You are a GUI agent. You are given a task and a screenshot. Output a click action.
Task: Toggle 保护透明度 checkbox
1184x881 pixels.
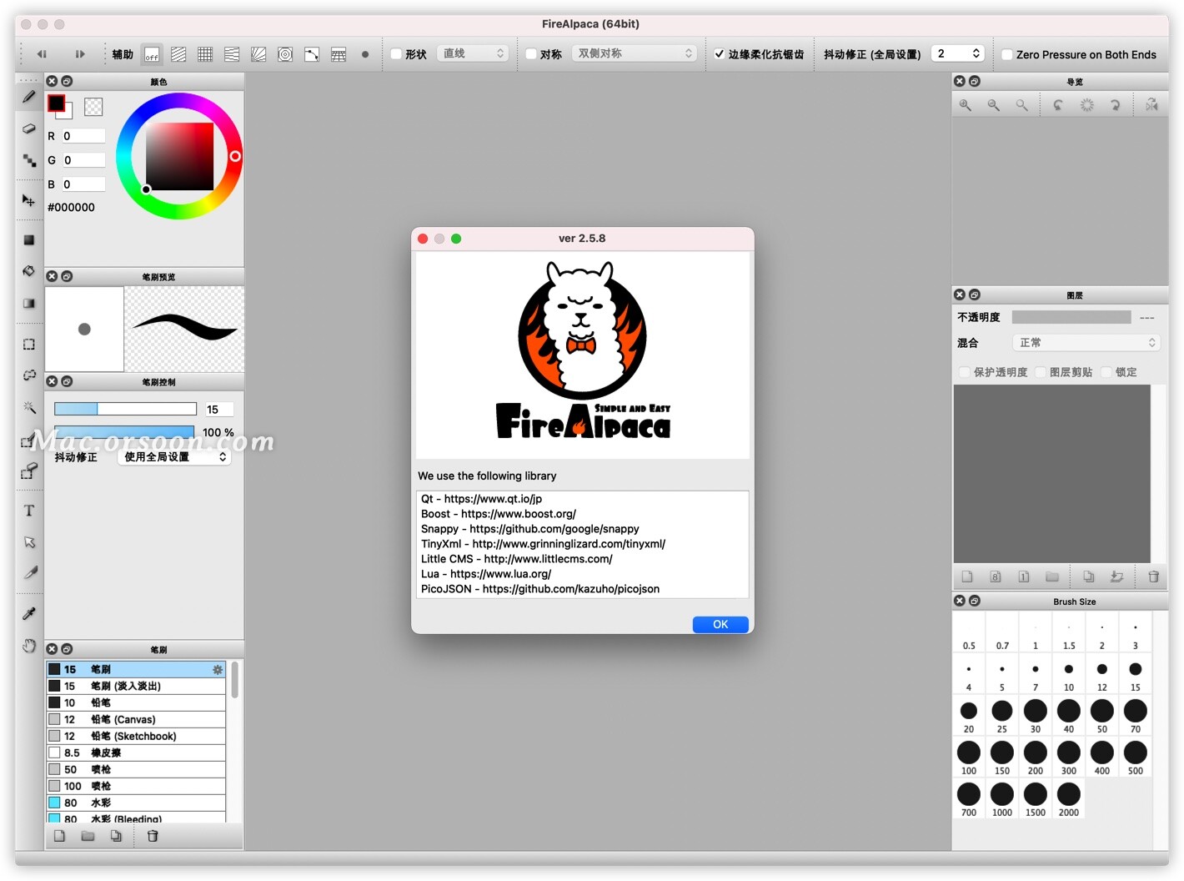[x=965, y=372]
